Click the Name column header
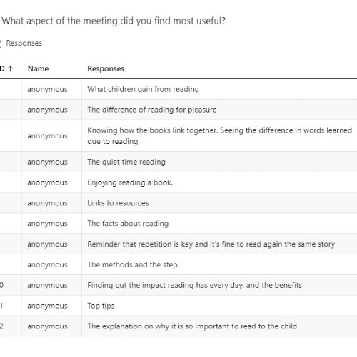 [38, 68]
